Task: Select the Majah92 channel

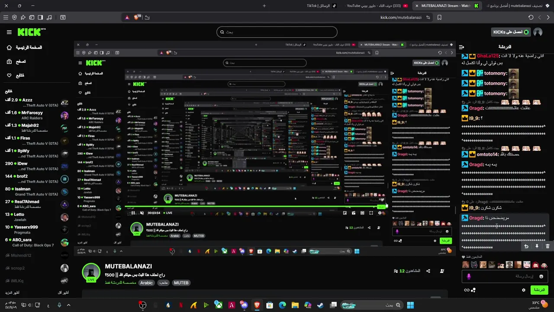Action: click(37, 128)
